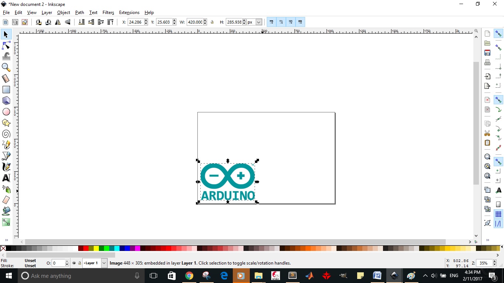
Task: Select the Gradient tool
Action: [x=6, y=222]
